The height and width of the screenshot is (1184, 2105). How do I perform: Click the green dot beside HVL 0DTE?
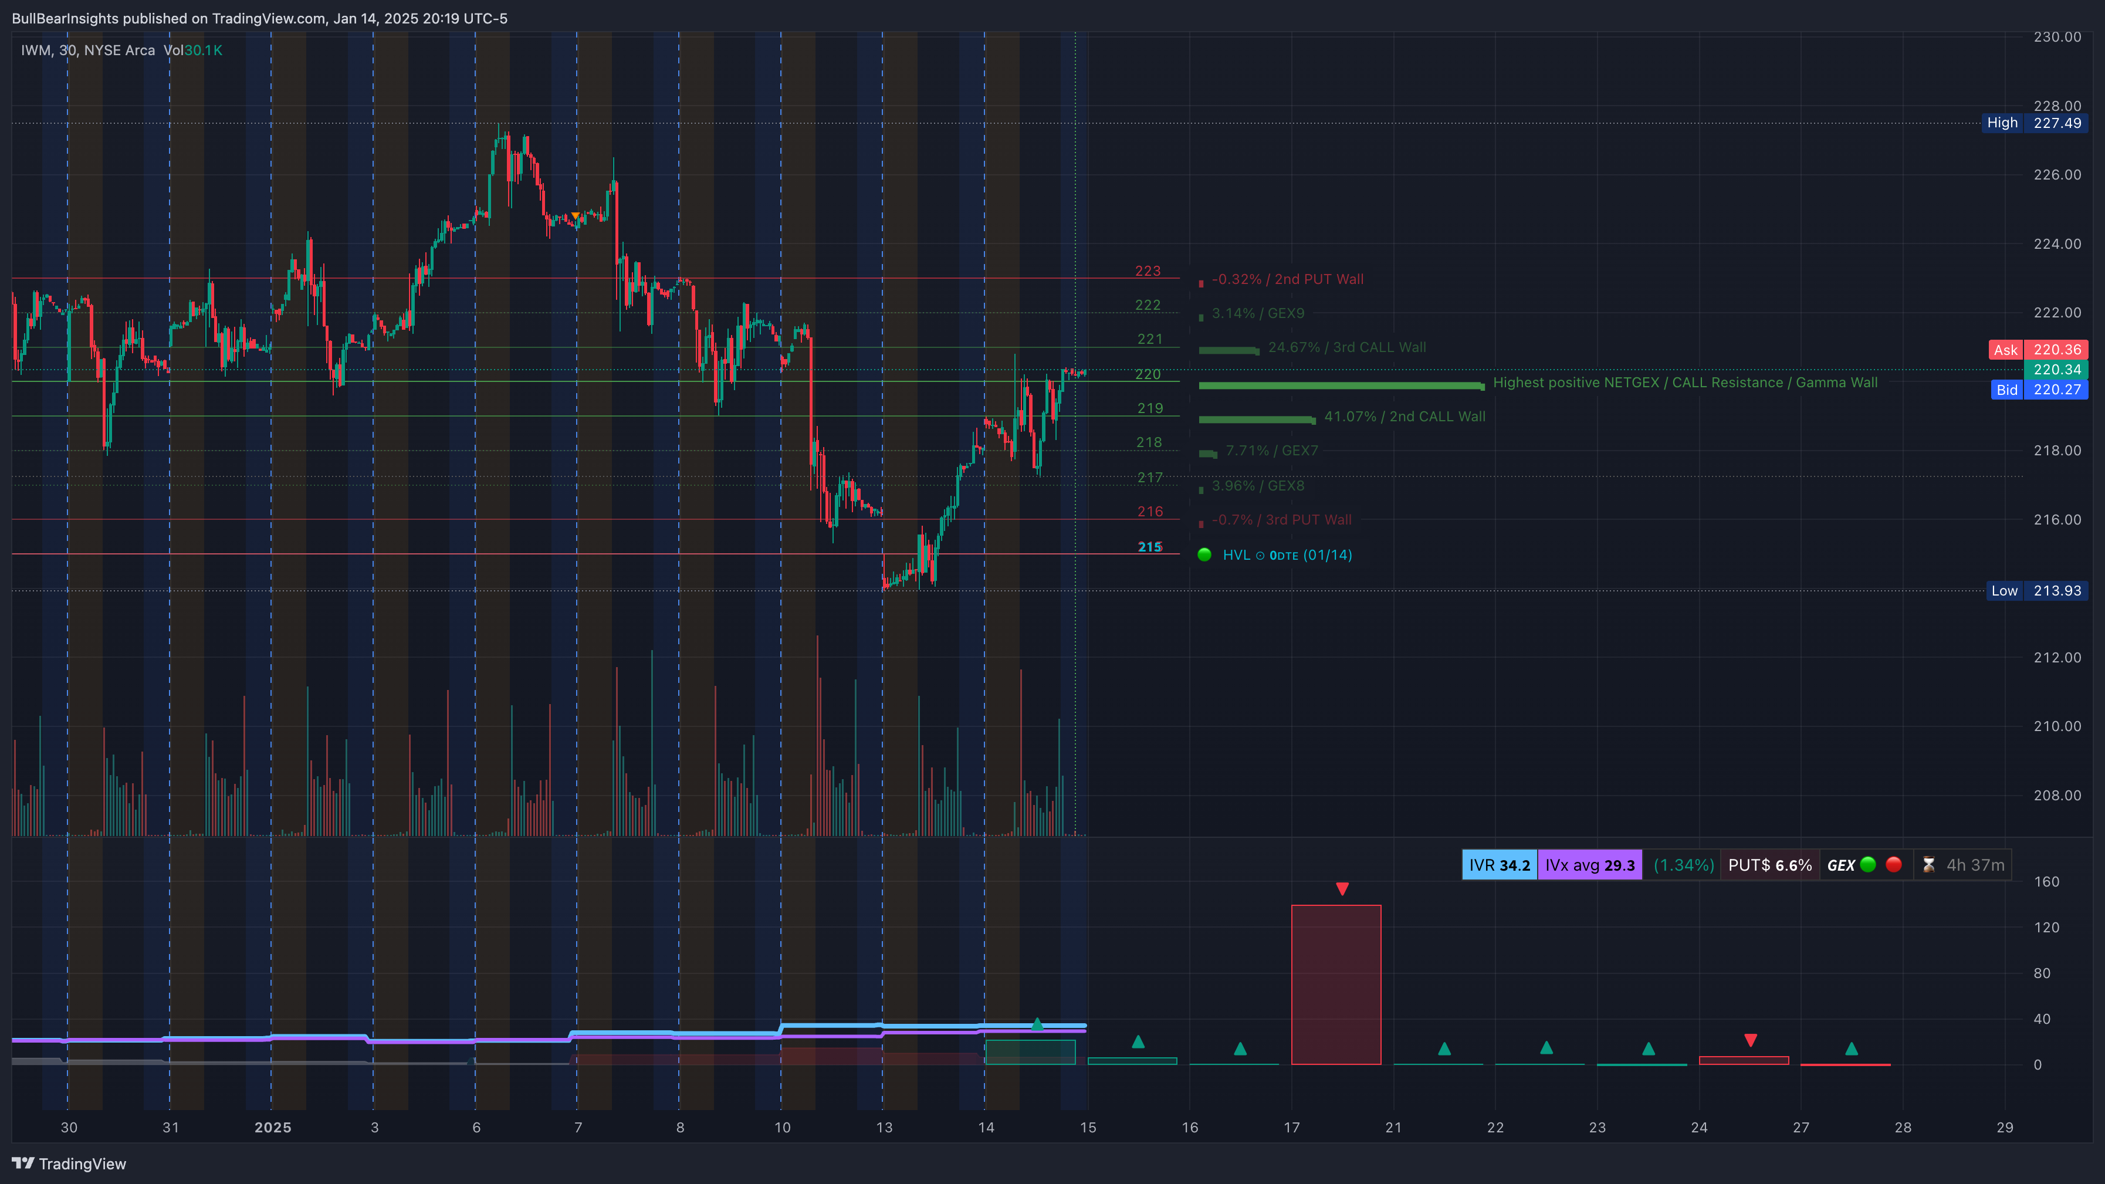pyautogui.click(x=1204, y=555)
